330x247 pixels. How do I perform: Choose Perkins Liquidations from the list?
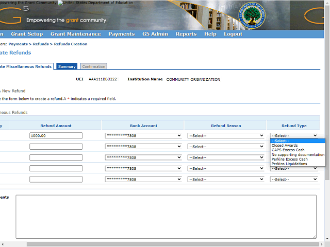point(289,164)
